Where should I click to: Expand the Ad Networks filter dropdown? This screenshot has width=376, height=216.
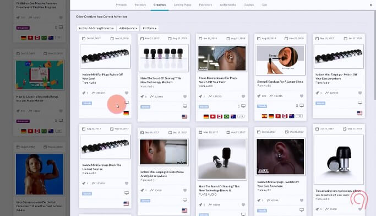[x=128, y=28]
